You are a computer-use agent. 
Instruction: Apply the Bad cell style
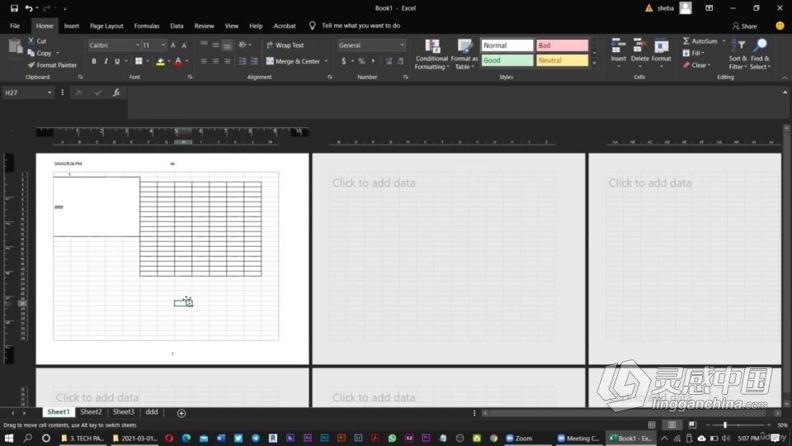tap(562, 45)
